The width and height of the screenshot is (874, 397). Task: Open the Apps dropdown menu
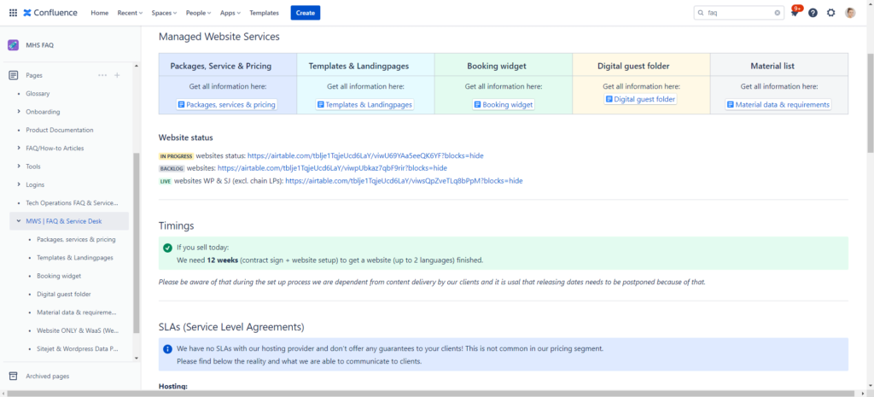230,13
